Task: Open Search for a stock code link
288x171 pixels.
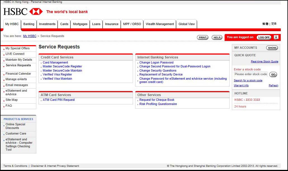Action: pyautogui.click(x=248, y=80)
